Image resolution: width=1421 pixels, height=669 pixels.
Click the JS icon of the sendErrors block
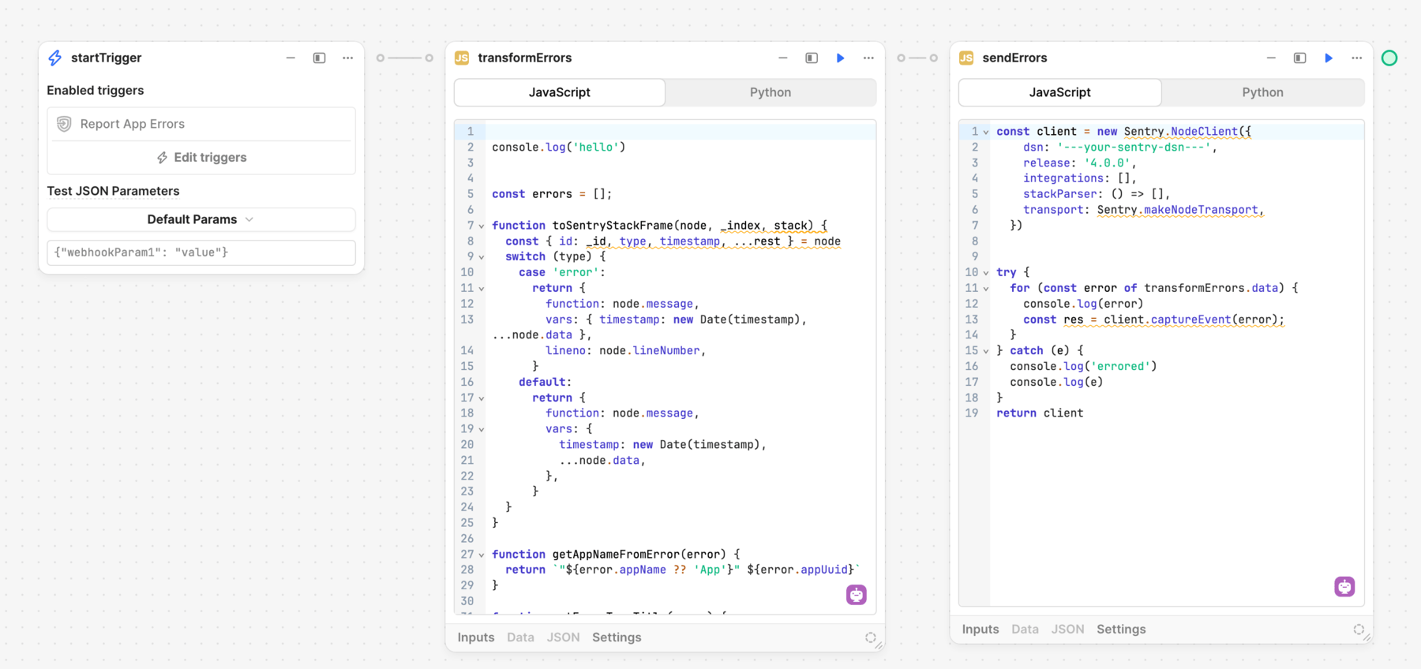click(x=966, y=58)
